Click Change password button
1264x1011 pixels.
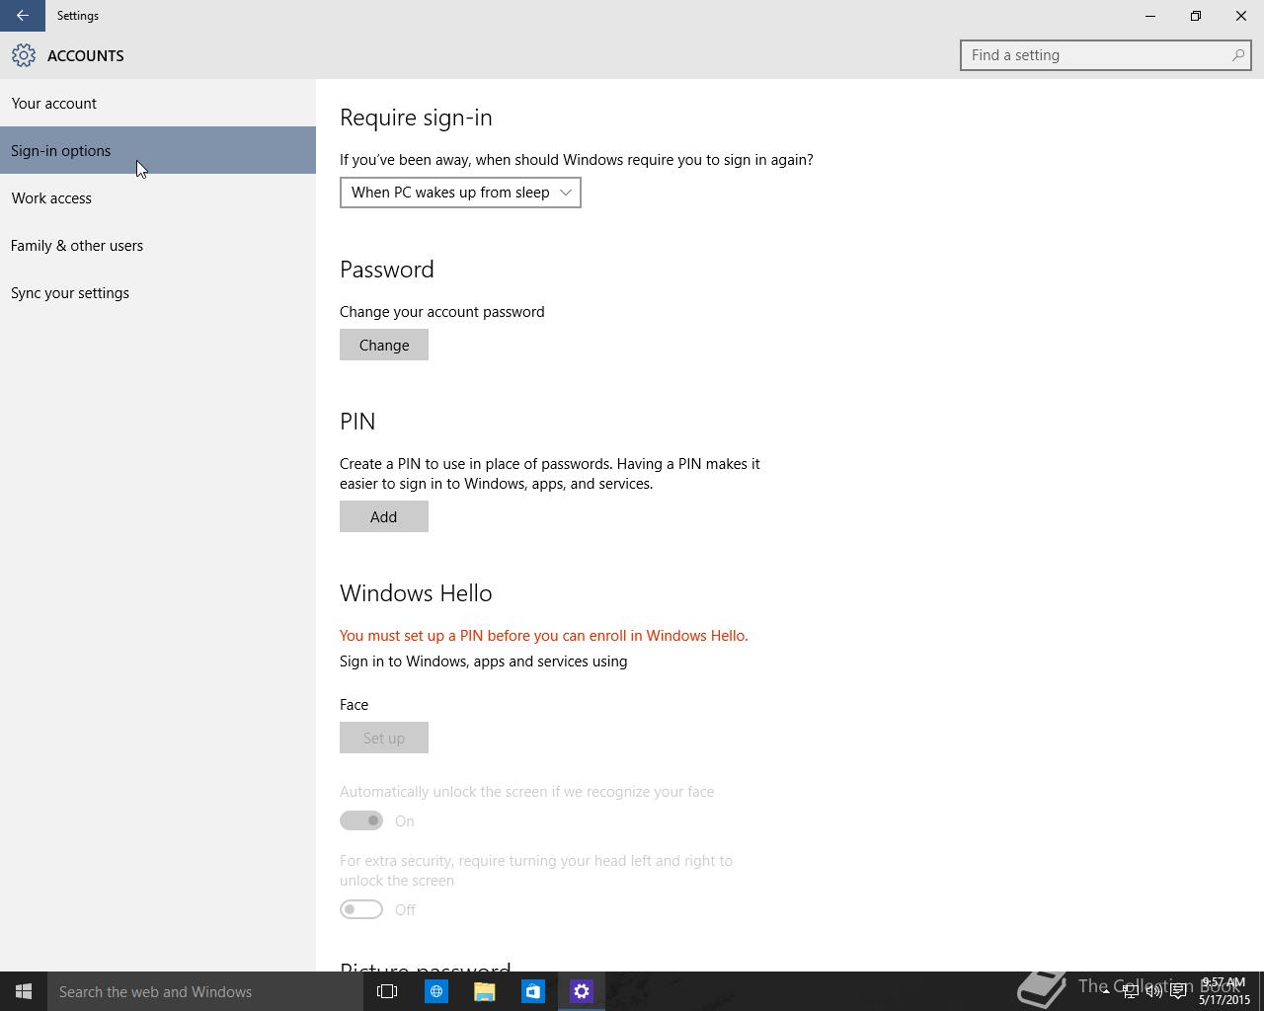pos(384,345)
